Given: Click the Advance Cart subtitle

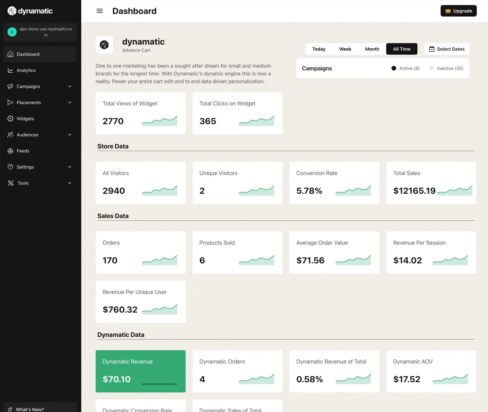Looking at the screenshot, I should 136,50.
